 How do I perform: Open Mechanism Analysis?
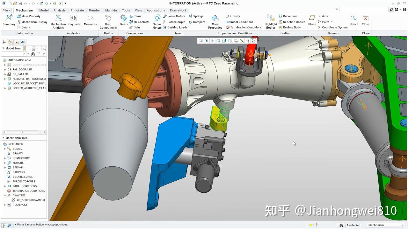click(x=58, y=22)
